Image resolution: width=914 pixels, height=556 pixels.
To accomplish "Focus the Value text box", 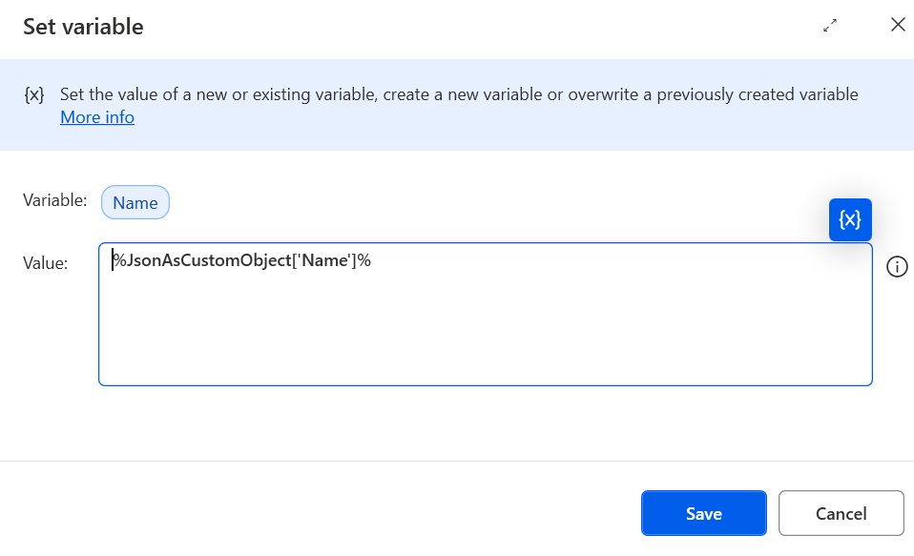I will (486, 314).
